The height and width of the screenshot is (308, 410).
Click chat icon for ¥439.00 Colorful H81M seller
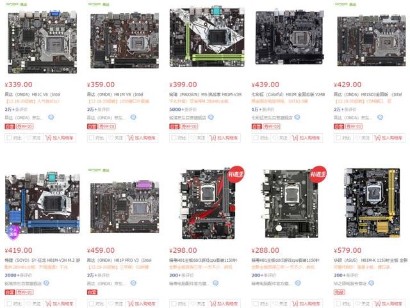tap(297, 117)
